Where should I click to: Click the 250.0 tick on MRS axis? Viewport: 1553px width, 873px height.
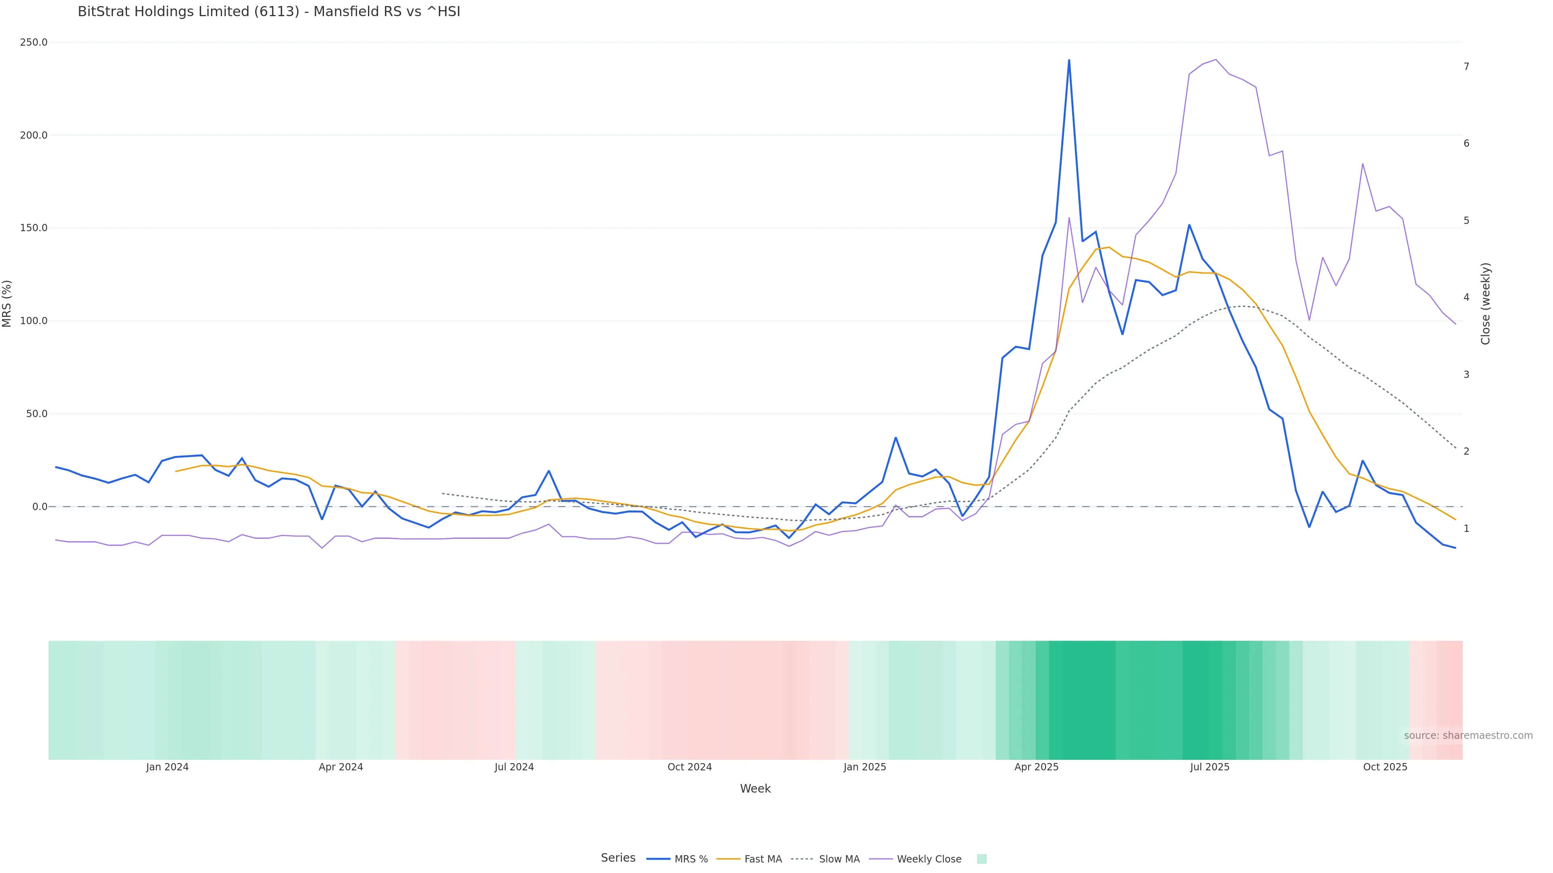pos(34,42)
